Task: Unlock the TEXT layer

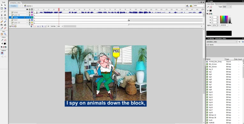Action: (x=29, y=20)
